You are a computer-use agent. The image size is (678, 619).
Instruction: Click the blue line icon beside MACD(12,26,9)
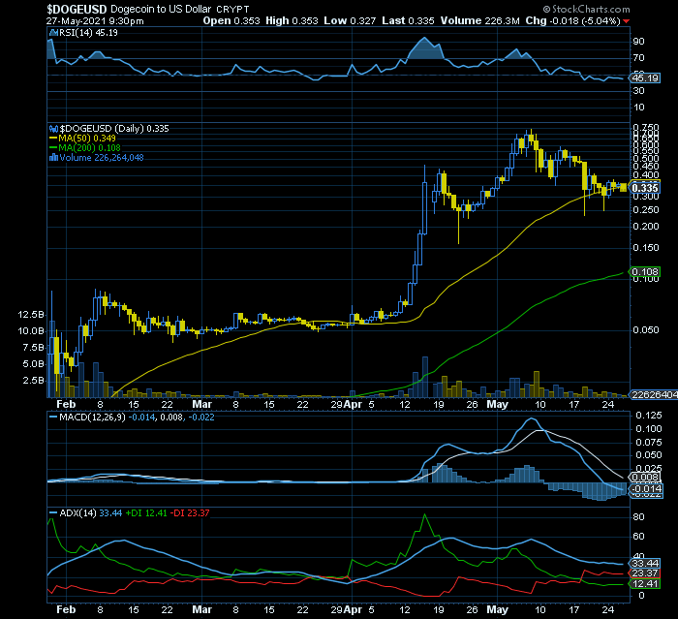pos(53,417)
